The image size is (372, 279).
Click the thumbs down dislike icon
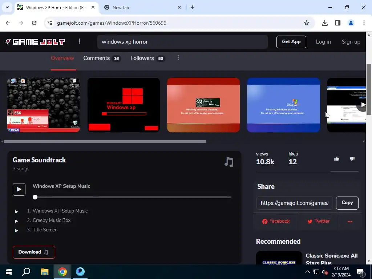point(352,159)
